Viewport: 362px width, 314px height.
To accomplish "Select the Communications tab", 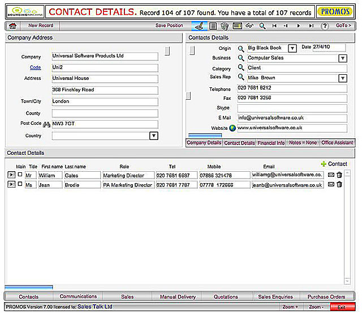I will (x=78, y=296).
